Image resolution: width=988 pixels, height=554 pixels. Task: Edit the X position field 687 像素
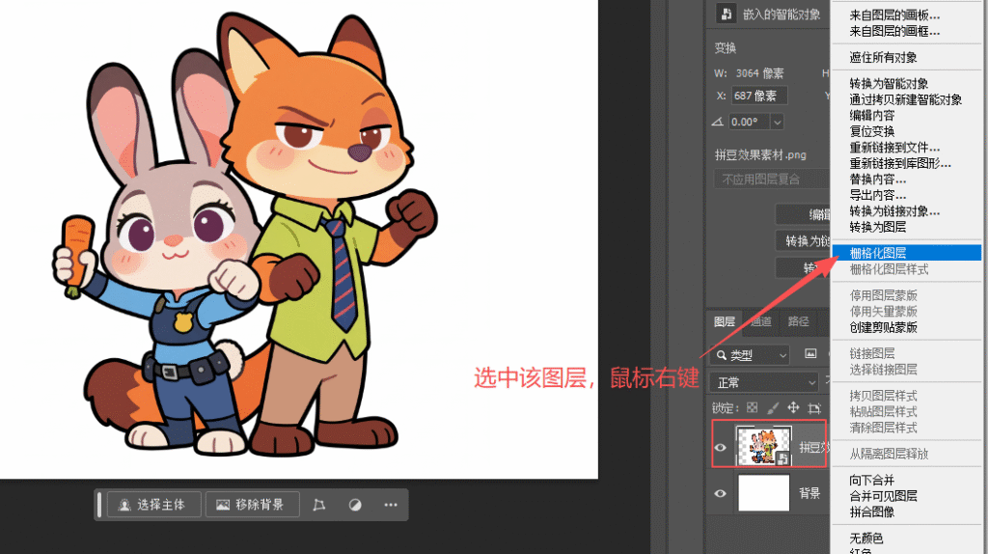pos(758,96)
